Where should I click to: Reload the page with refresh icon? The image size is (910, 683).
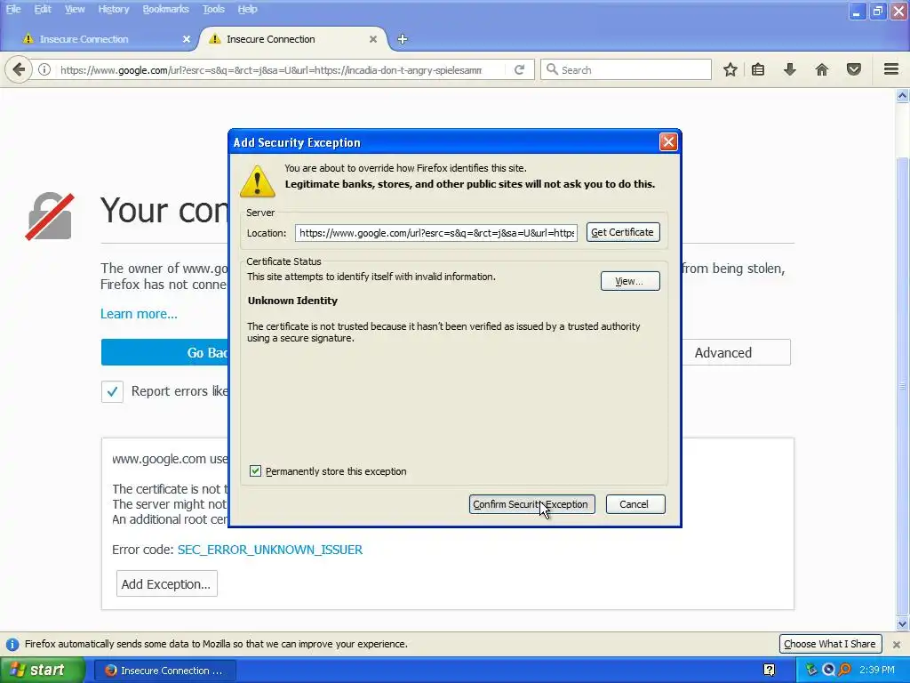(519, 69)
